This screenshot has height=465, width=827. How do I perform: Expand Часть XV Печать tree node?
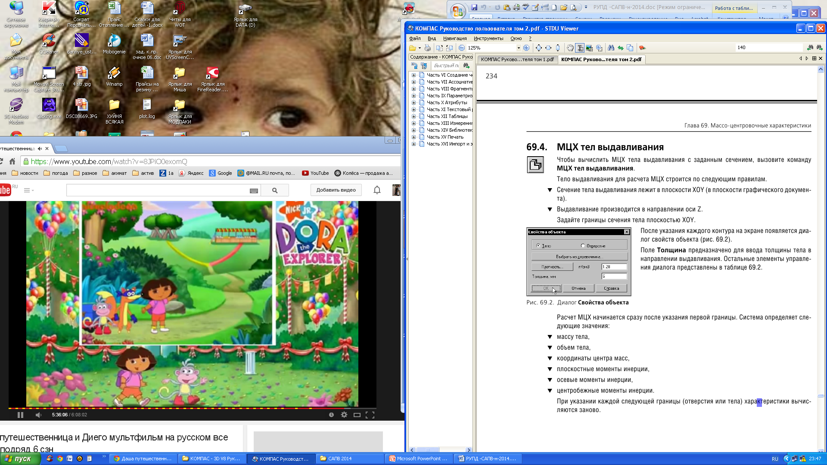click(413, 137)
